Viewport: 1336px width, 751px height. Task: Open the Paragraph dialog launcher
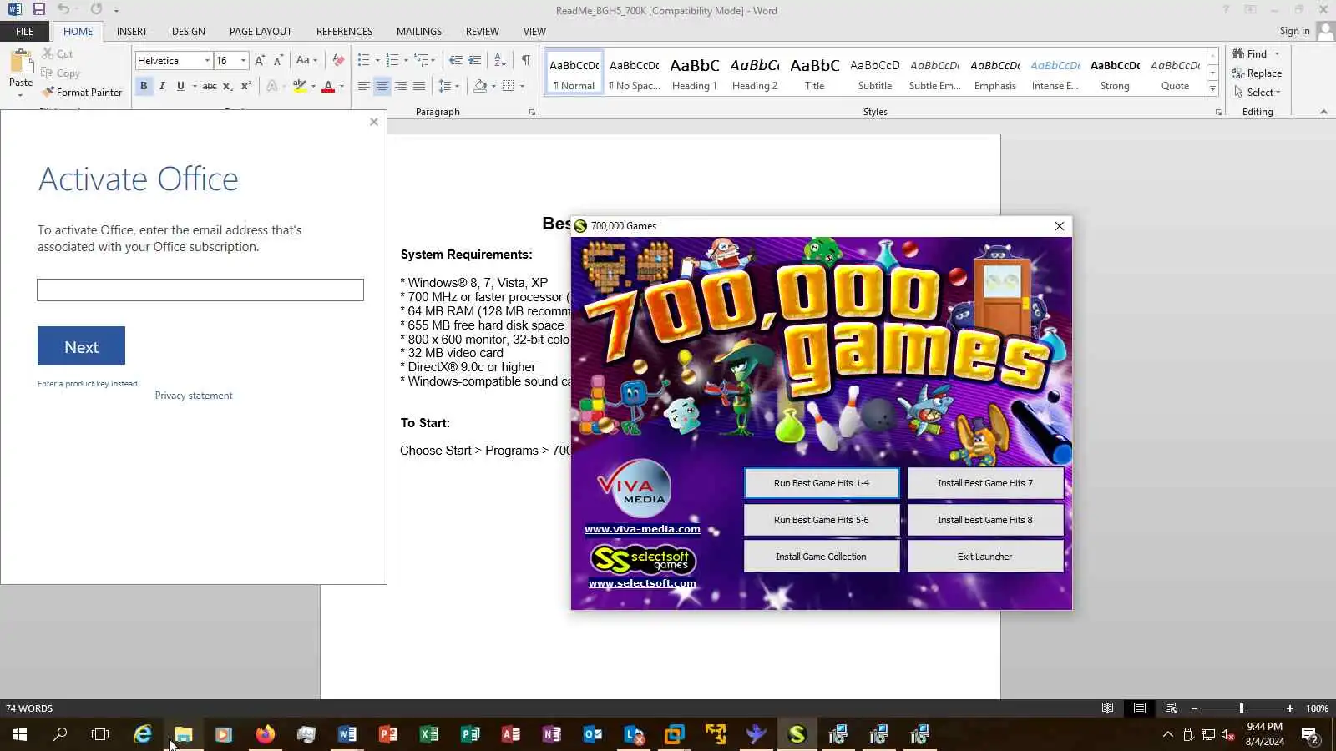[x=532, y=112]
